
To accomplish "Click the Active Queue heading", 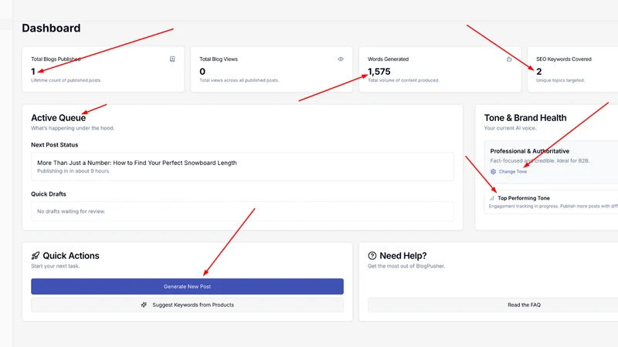I will pyautogui.click(x=59, y=118).
